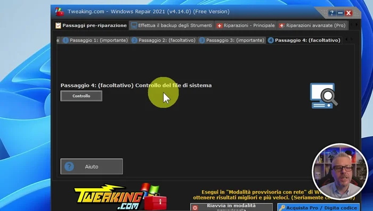This screenshot has width=373, height=211.
Task: Close the Windows Repair window
Action: (348, 13)
